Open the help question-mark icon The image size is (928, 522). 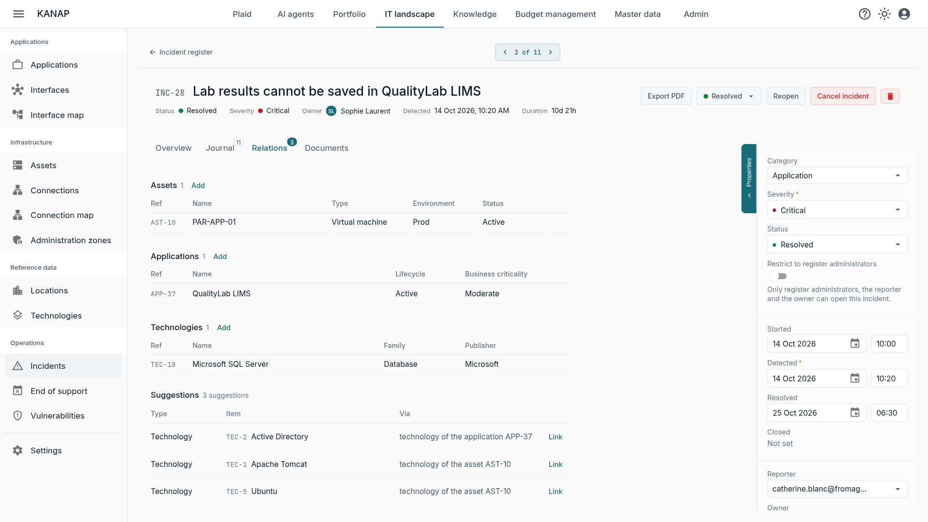(x=865, y=14)
